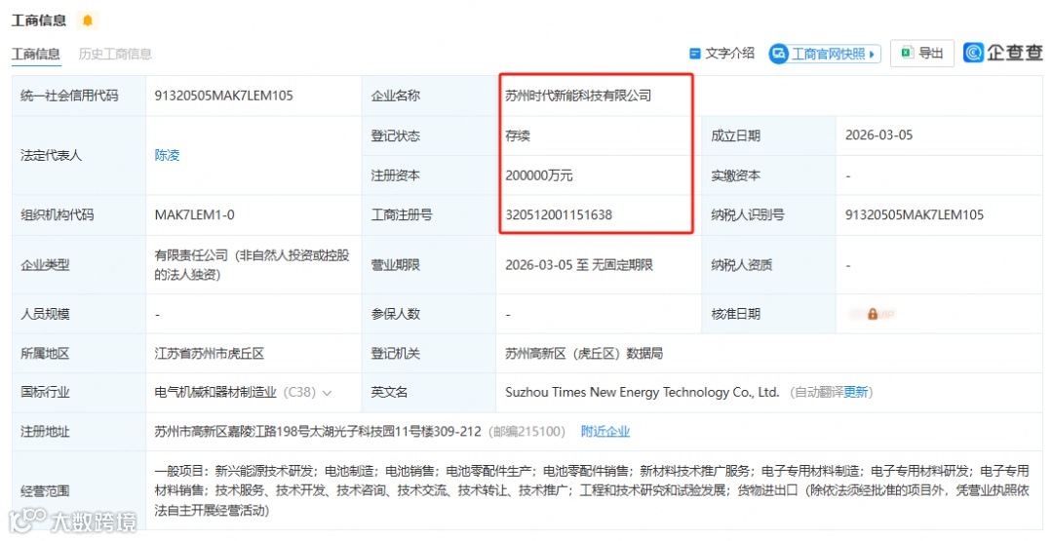Click English name Suzhou Times New Energy Technology
This screenshot has height=541, width=1053.
pos(642,392)
